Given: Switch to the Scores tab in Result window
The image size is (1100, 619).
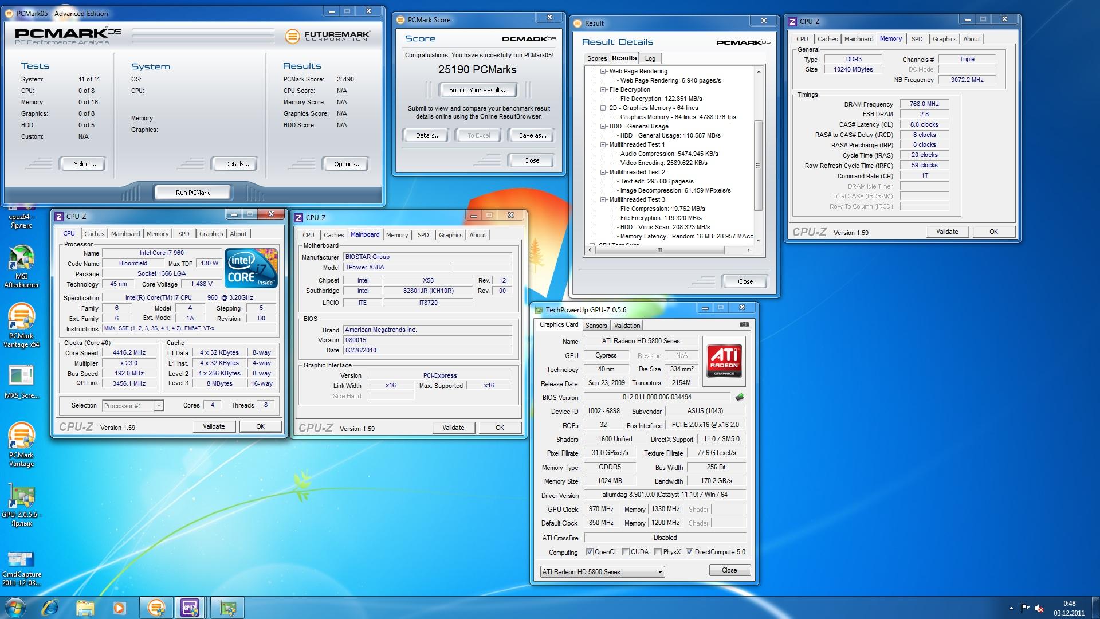Looking at the screenshot, I should tap(596, 58).
